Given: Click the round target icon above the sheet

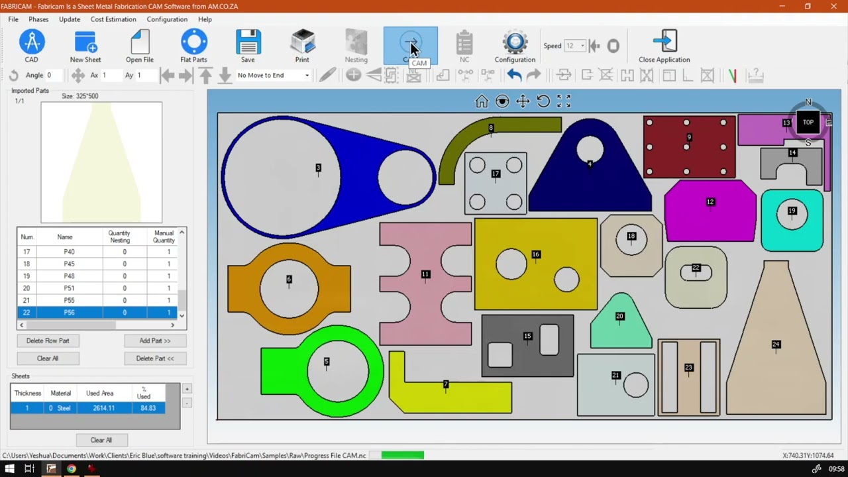Looking at the screenshot, I should pyautogui.click(x=502, y=101).
